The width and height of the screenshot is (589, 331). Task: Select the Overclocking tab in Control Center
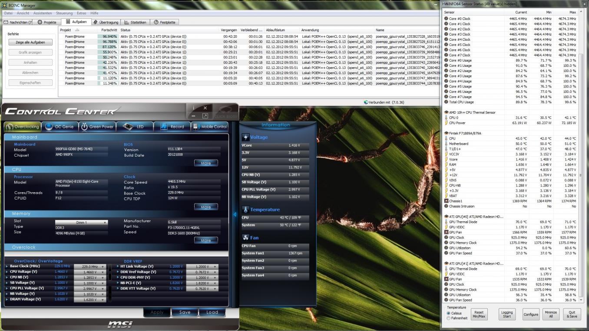pos(23,127)
